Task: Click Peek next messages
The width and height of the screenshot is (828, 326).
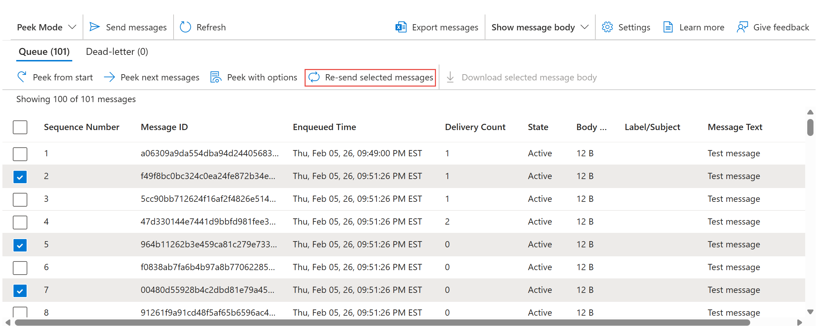Action: click(151, 77)
